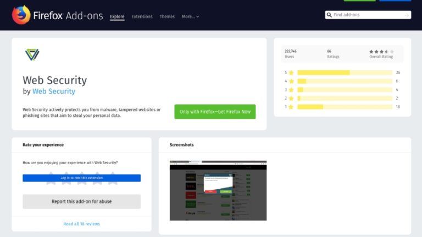The width and height of the screenshot is (422, 237).
Task: Click Log in to rate this extension
Action: tap(81, 178)
